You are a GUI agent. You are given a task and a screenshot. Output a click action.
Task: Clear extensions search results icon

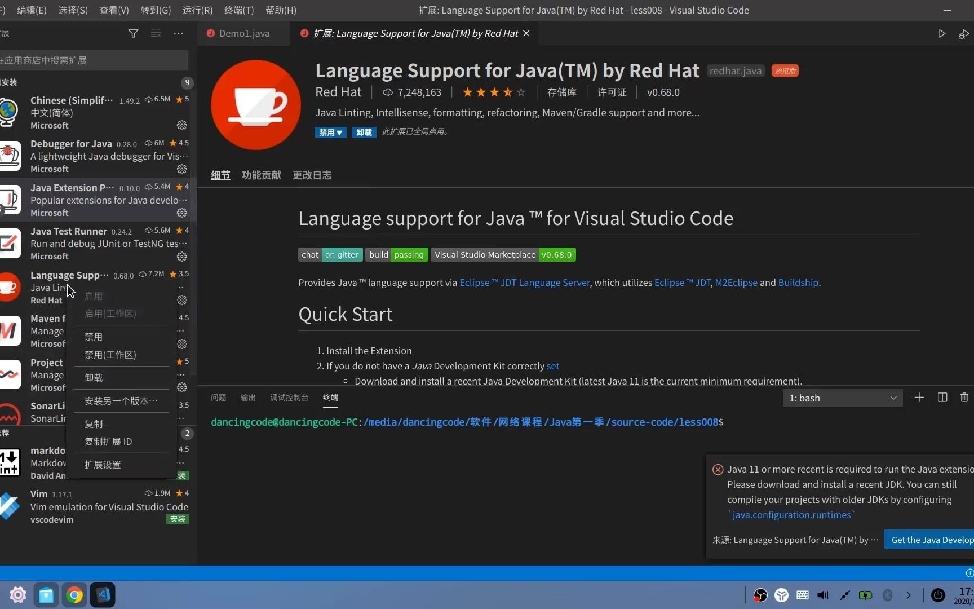point(156,33)
